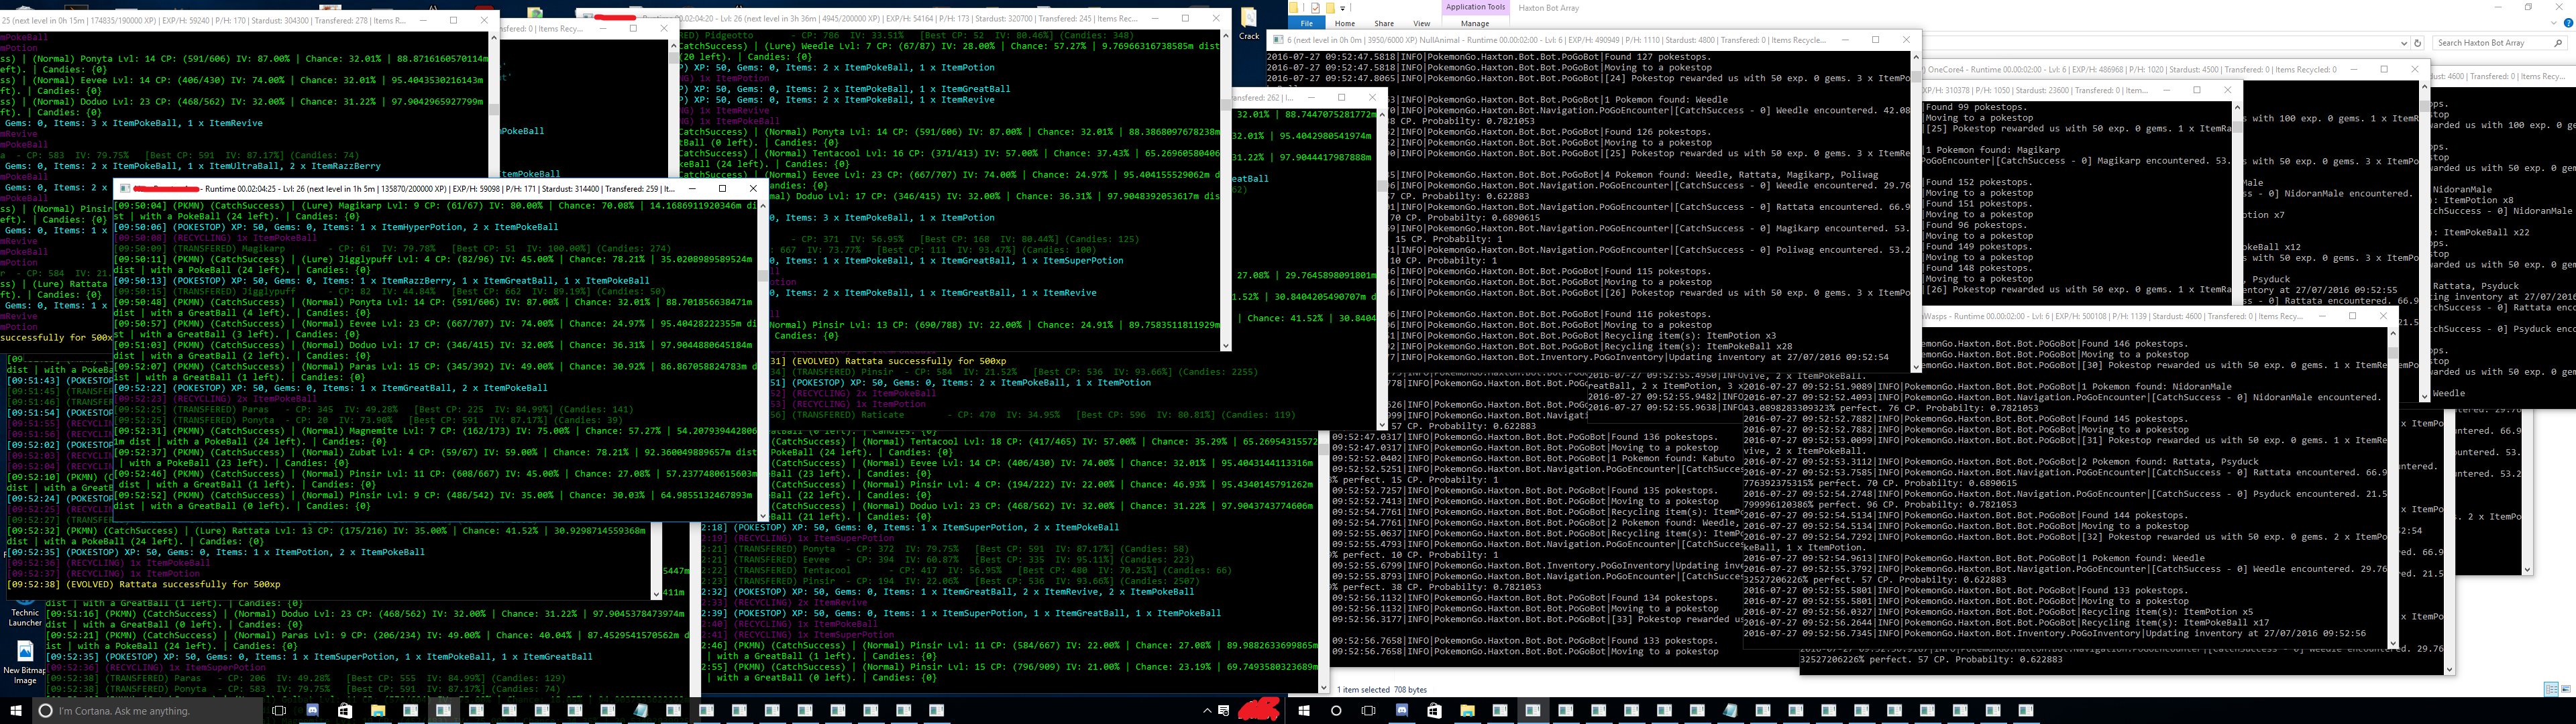Open Manage tab under Application Tools
Viewport: 2576px width, 724px height.
point(1475,23)
